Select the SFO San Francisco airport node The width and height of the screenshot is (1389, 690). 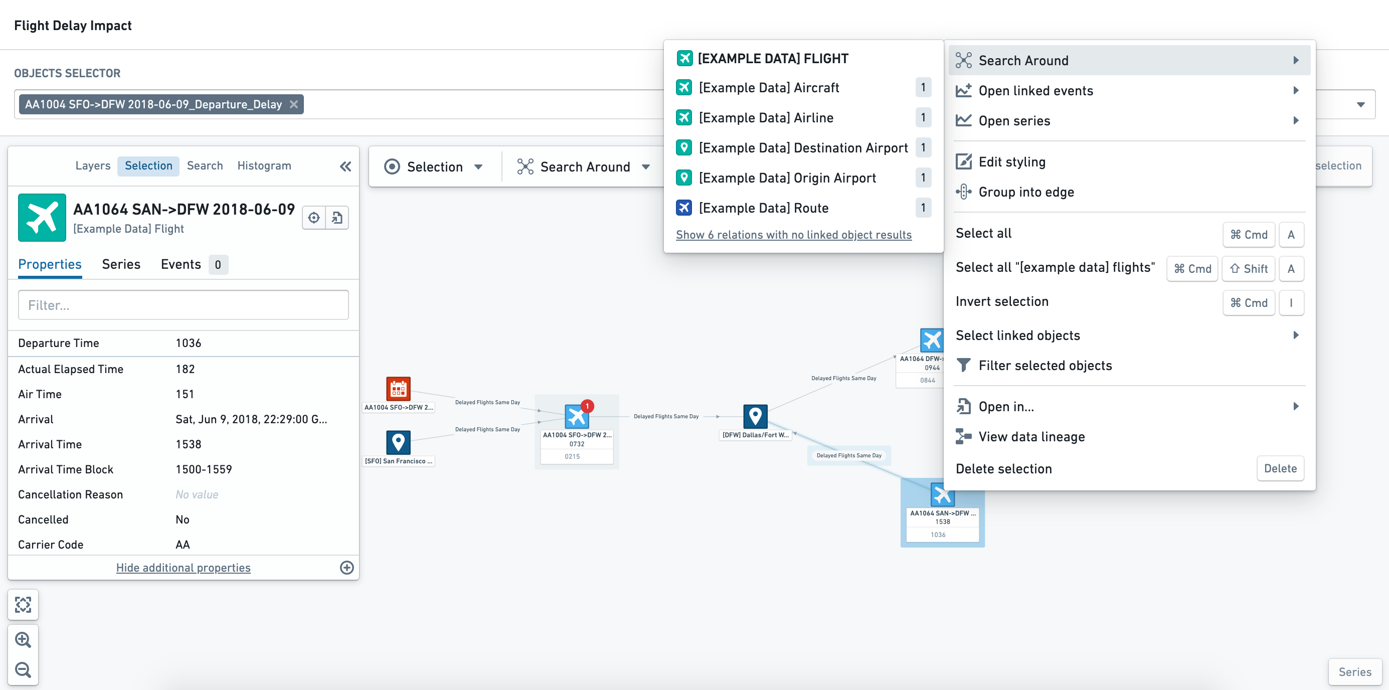coord(399,443)
